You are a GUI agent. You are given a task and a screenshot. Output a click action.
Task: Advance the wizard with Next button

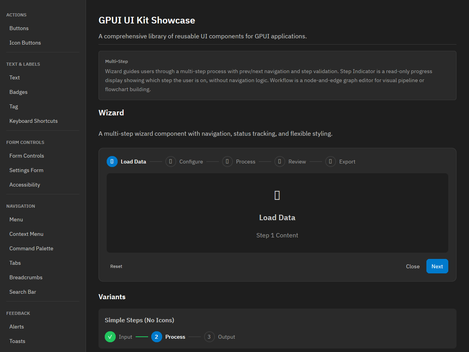[437, 266]
